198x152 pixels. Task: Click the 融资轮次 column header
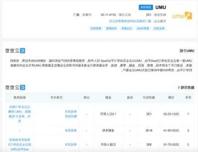pos(149,98)
